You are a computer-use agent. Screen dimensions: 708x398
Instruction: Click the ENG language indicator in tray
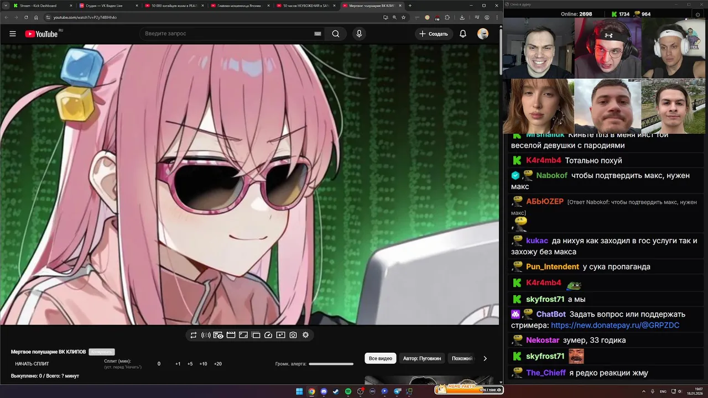(x=663, y=391)
